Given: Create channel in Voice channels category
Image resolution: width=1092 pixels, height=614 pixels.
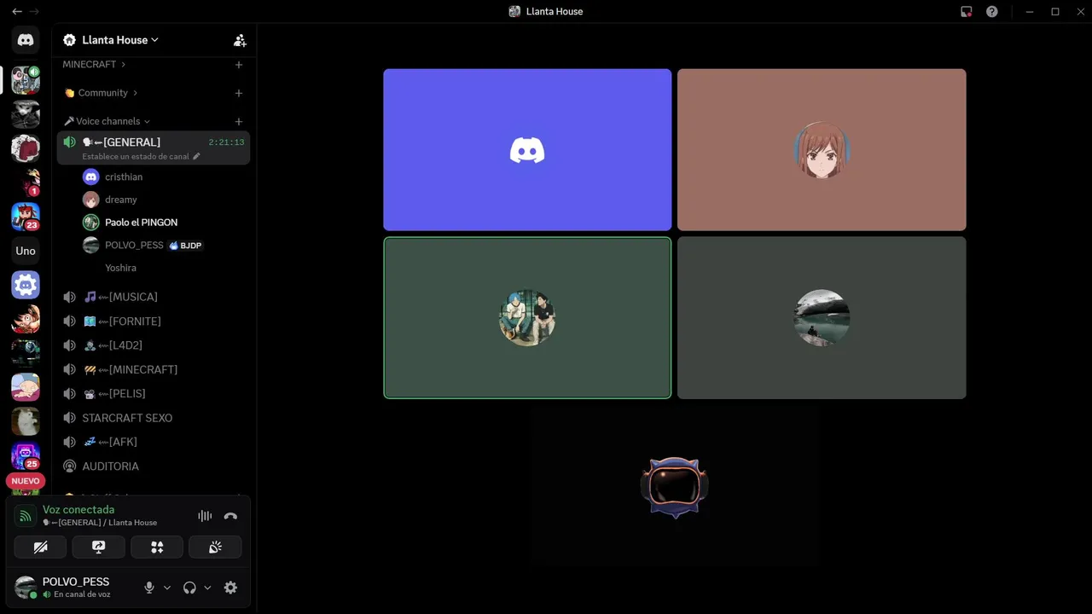Looking at the screenshot, I should [x=239, y=122].
